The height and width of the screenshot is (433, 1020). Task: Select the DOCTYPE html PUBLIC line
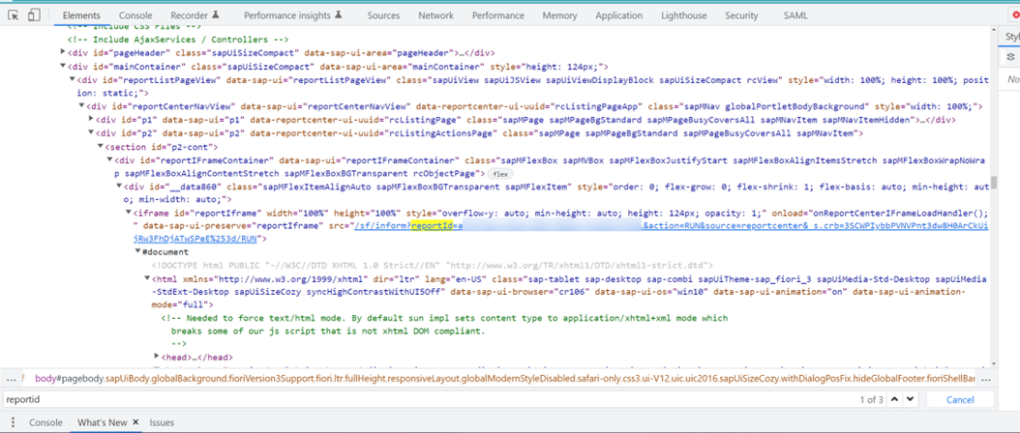(x=433, y=265)
